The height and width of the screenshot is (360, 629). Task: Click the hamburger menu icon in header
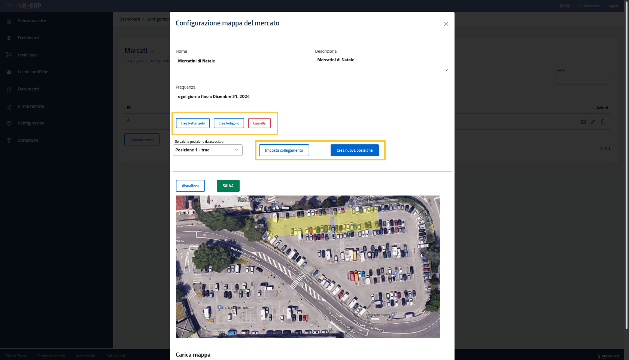tap(9, 6)
